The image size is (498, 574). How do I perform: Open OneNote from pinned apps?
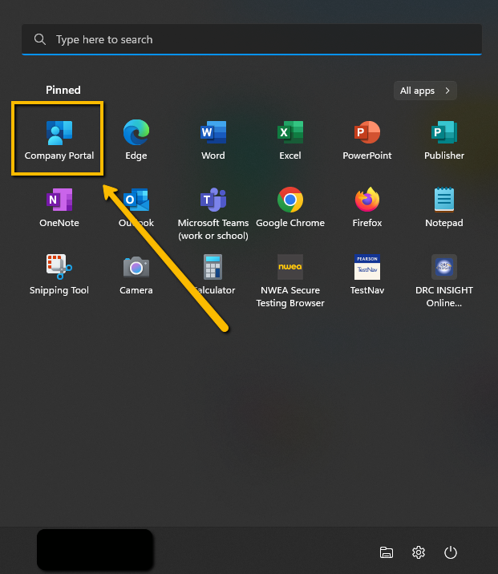(59, 205)
